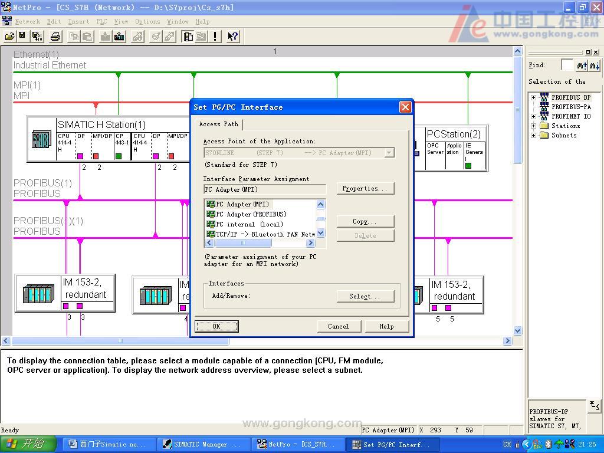Select the PROFIBUS-PA network icon in catalog

tap(544, 106)
